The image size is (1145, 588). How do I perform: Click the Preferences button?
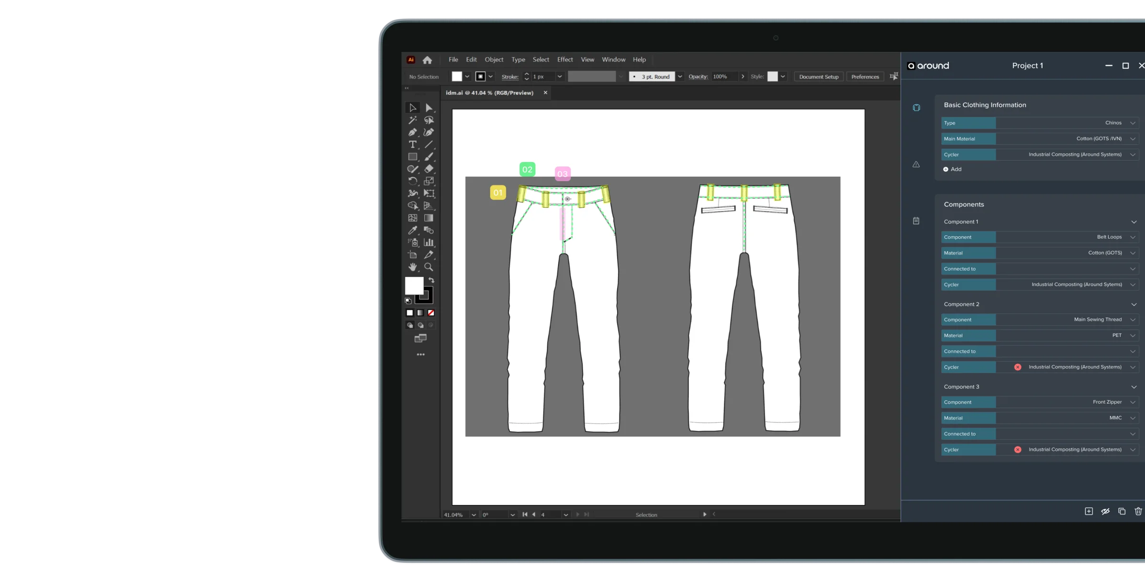(864, 76)
